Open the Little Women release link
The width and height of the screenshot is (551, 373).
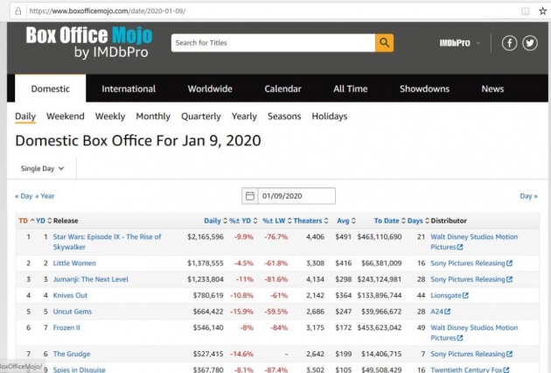(x=74, y=264)
